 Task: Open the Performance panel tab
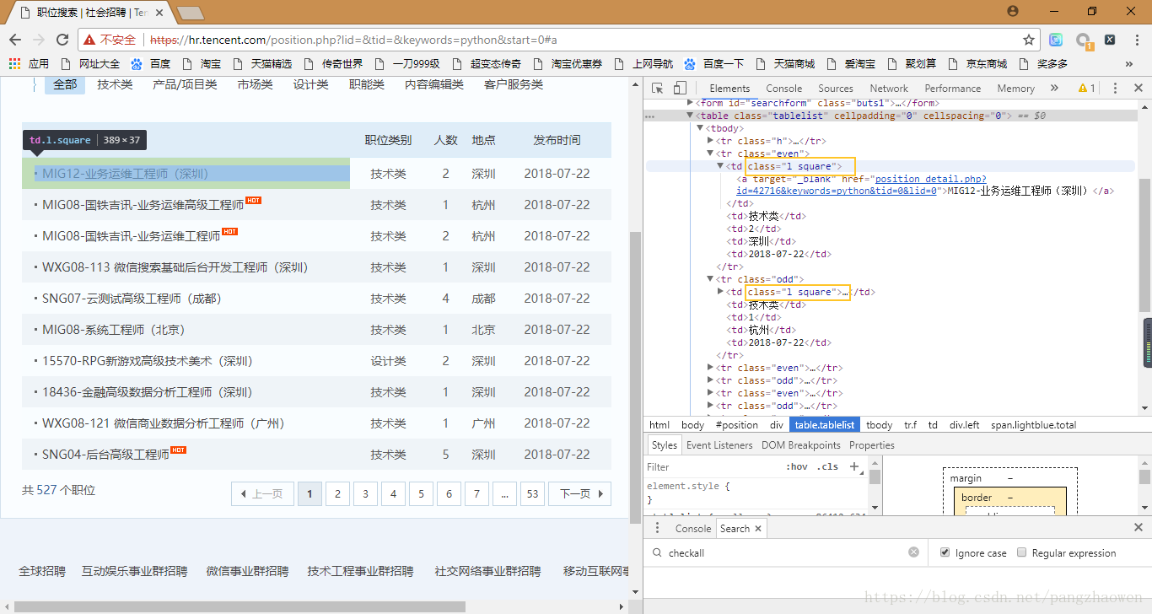(x=952, y=88)
